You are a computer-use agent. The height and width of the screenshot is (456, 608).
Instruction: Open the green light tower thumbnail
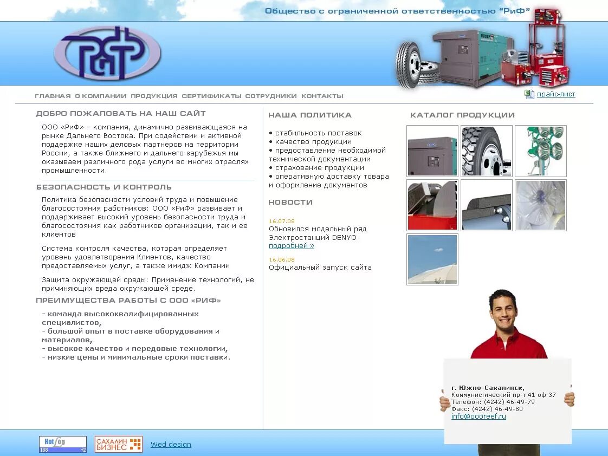click(x=541, y=151)
